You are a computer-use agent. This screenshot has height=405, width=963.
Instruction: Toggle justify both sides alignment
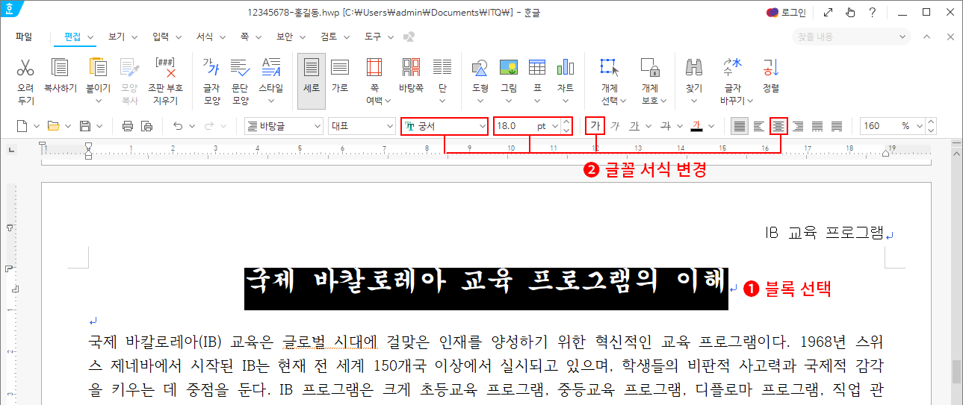point(740,126)
